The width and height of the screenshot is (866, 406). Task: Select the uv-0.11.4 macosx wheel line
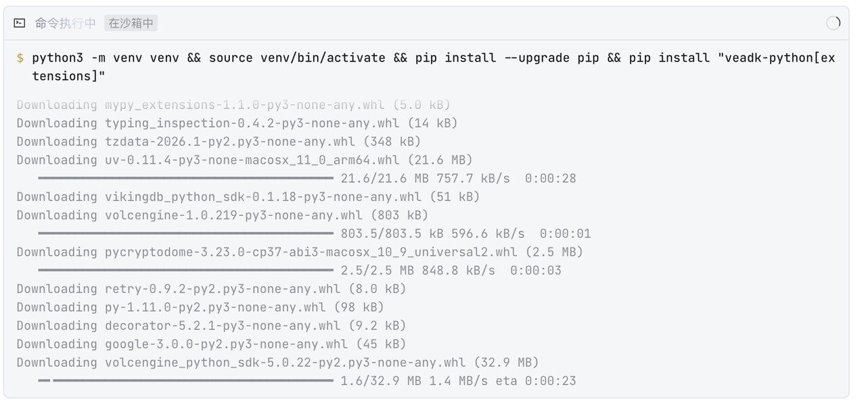[x=244, y=160]
